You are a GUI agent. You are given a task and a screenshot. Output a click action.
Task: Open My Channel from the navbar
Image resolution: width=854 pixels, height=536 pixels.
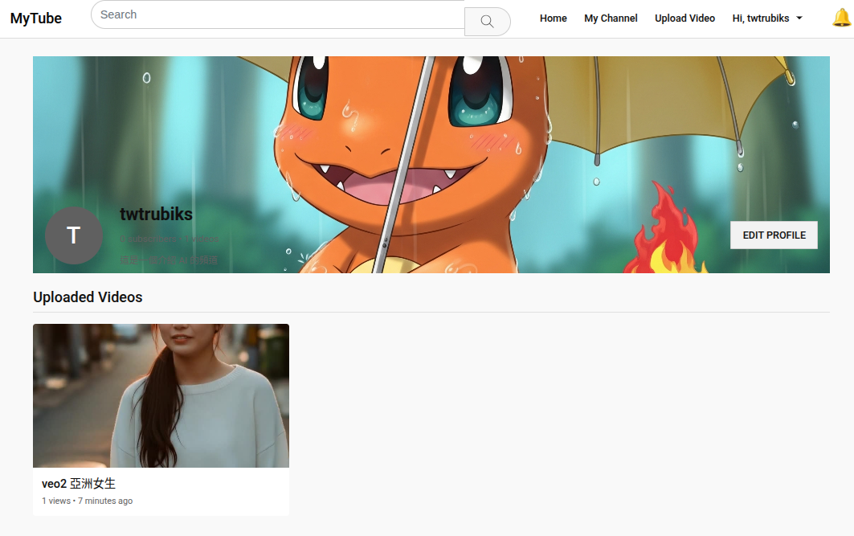[x=611, y=18]
